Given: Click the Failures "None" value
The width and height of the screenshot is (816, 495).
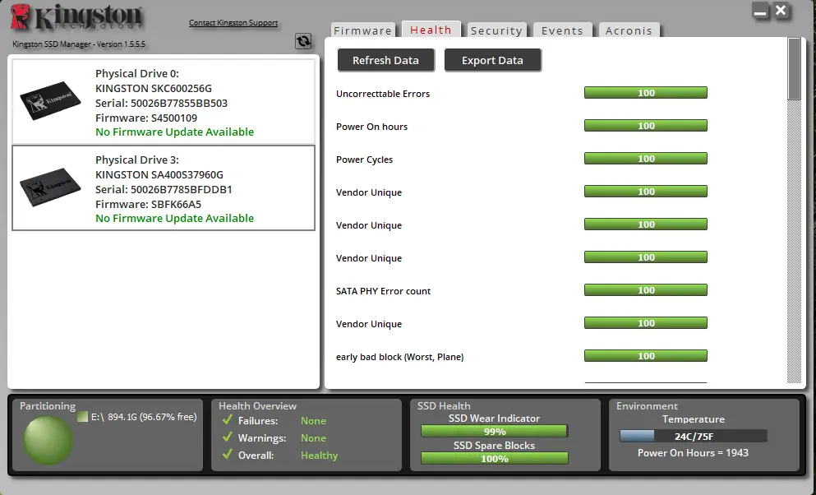Looking at the screenshot, I should click(x=313, y=420).
